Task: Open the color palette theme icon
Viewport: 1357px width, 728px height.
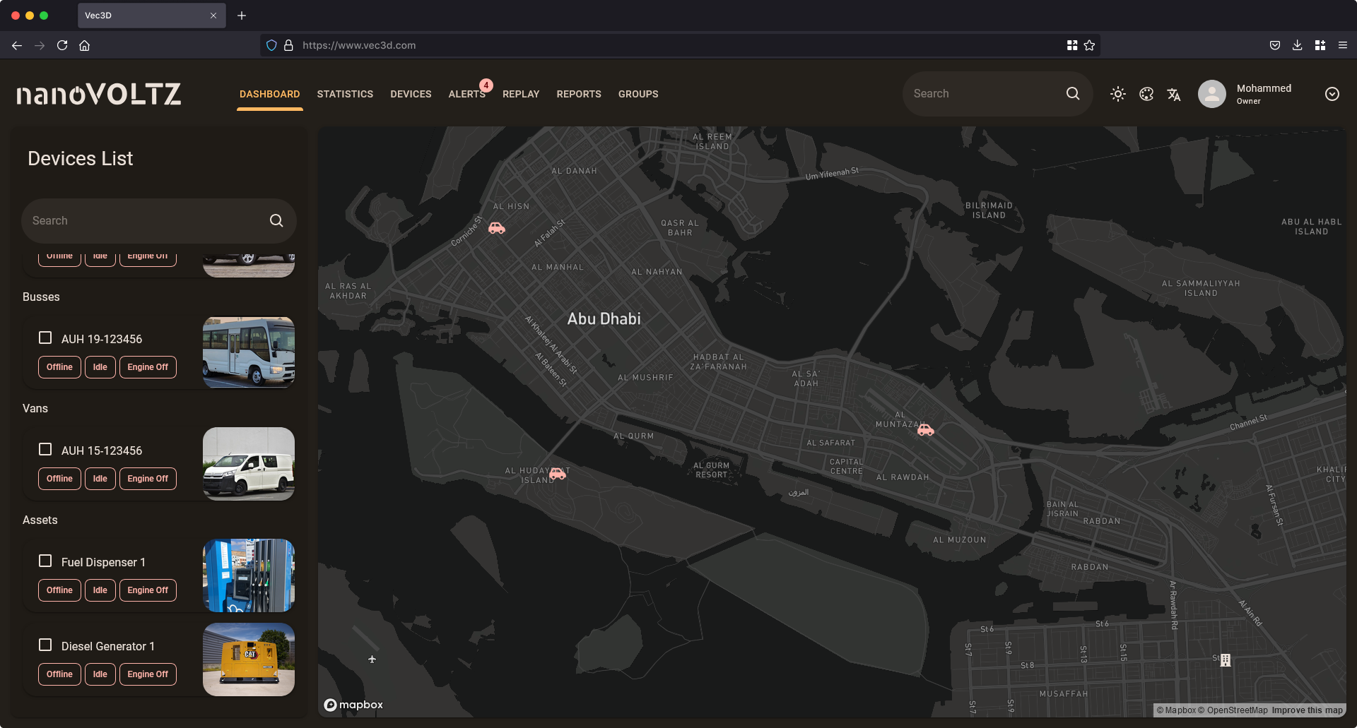Action: (1146, 94)
